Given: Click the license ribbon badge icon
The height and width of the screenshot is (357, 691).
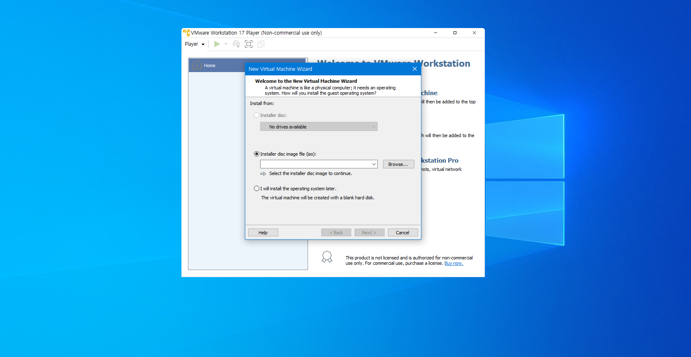Looking at the screenshot, I should (327, 257).
